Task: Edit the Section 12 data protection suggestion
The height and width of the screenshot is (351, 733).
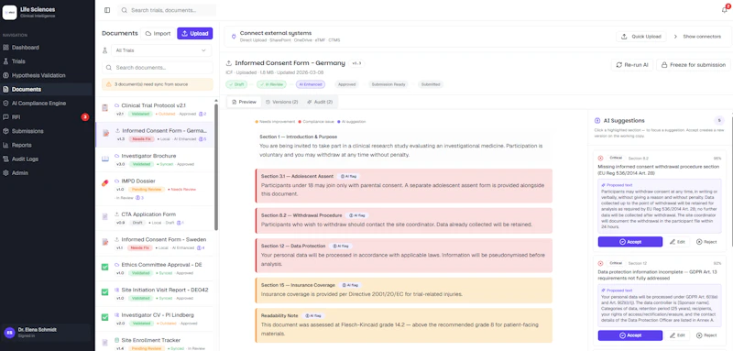Action: (677, 335)
